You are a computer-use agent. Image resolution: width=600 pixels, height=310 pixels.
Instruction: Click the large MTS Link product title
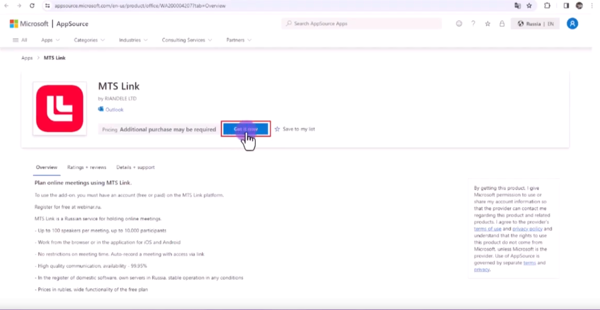[119, 86]
